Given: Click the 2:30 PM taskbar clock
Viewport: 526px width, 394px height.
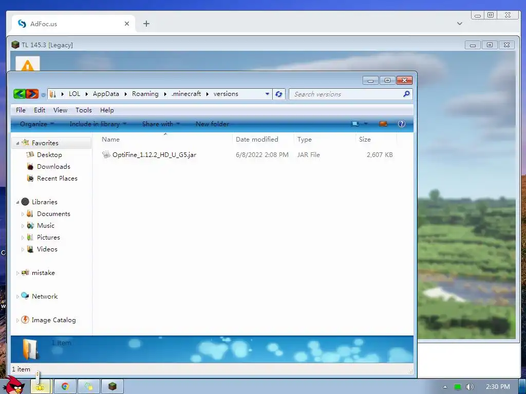Looking at the screenshot, I should (x=498, y=387).
